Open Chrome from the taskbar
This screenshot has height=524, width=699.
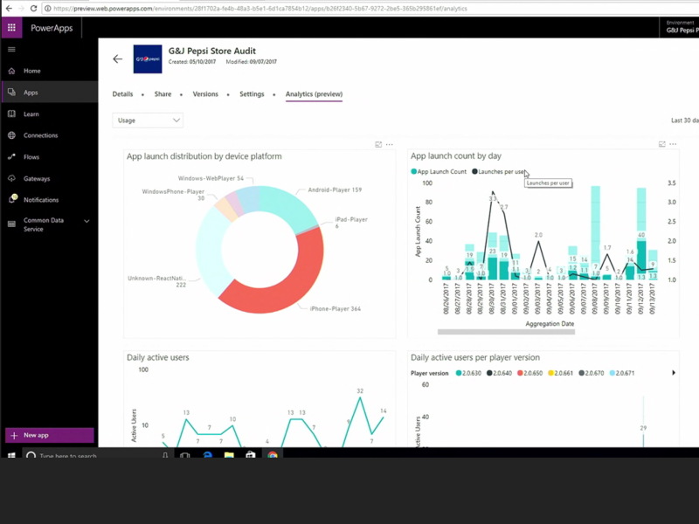click(x=273, y=455)
